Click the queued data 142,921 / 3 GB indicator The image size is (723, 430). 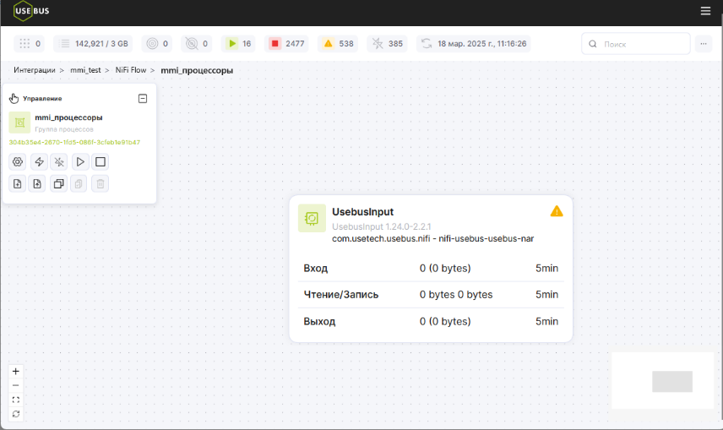tap(94, 44)
